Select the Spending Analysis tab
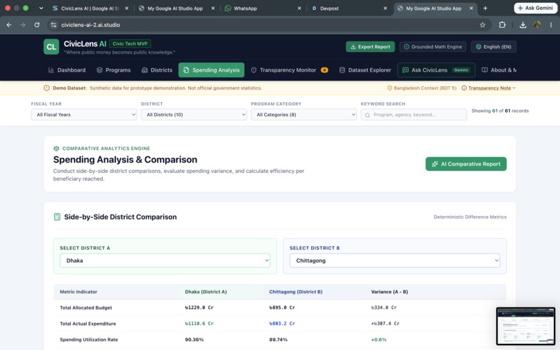This screenshot has width=560, height=350. coord(211,70)
